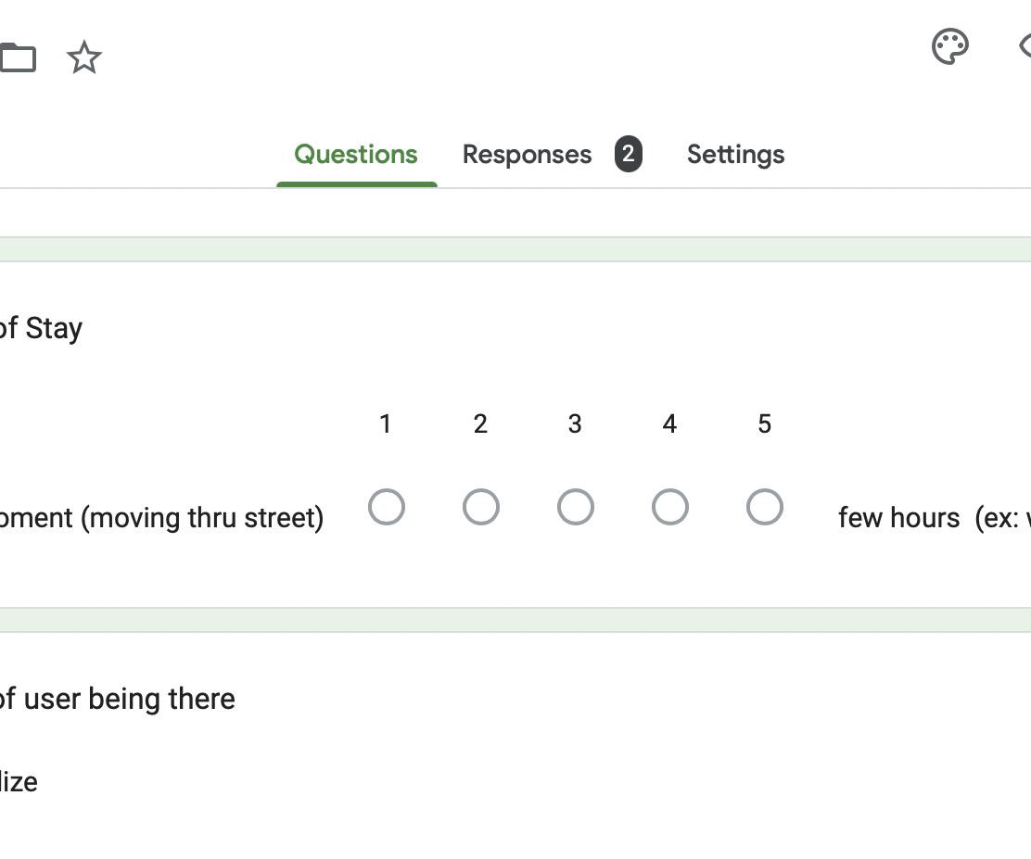Switch to the Questions tab
The width and height of the screenshot is (1031, 859).
(x=356, y=155)
